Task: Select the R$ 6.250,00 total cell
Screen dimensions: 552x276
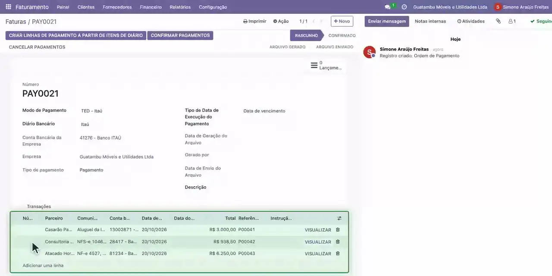Action: point(223,253)
